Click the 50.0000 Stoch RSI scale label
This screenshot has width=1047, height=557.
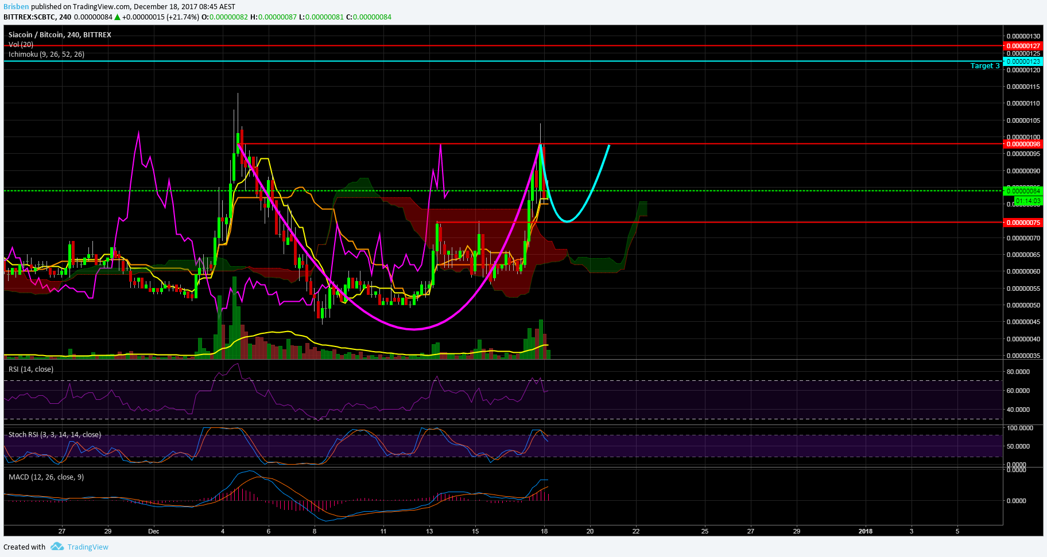pyautogui.click(x=1018, y=446)
